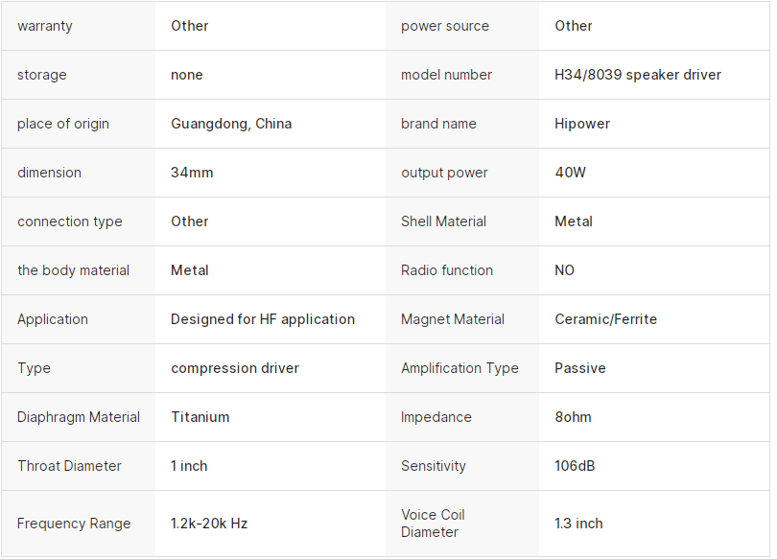Select the 'Throat Diameter' label
This screenshot has height=559, width=777.
click(69, 466)
